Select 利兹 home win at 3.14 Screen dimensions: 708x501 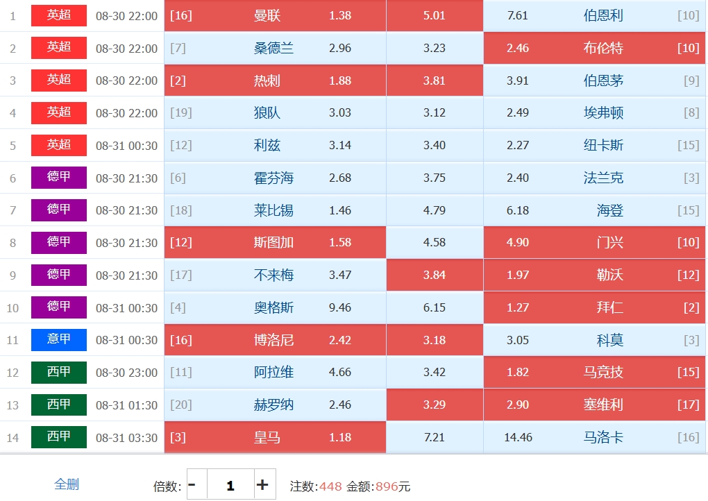click(275, 145)
